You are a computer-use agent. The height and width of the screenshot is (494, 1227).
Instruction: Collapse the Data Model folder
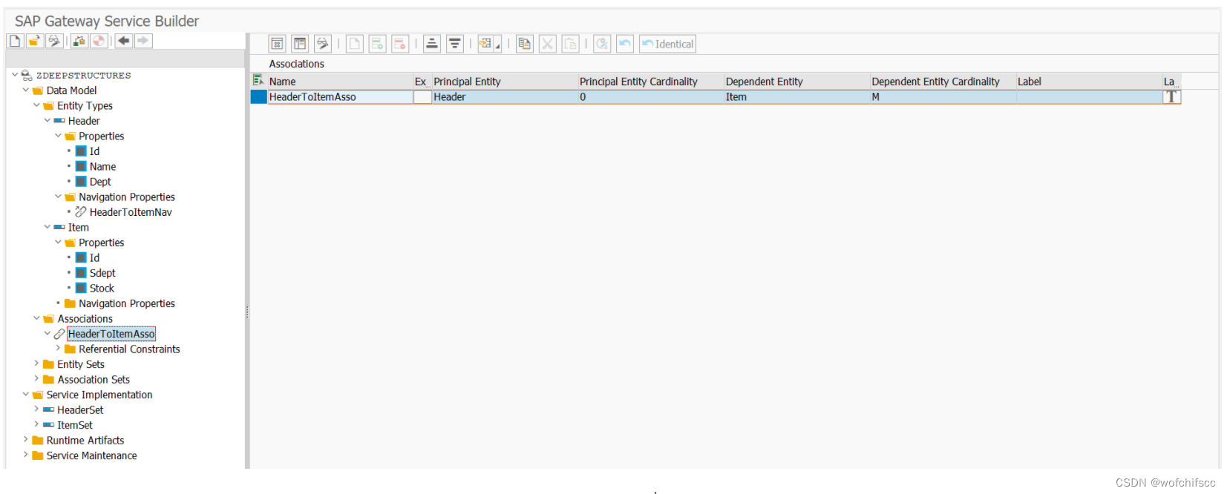[x=25, y=90]
